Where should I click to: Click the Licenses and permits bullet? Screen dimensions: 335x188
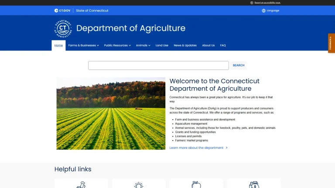(188, 136)
